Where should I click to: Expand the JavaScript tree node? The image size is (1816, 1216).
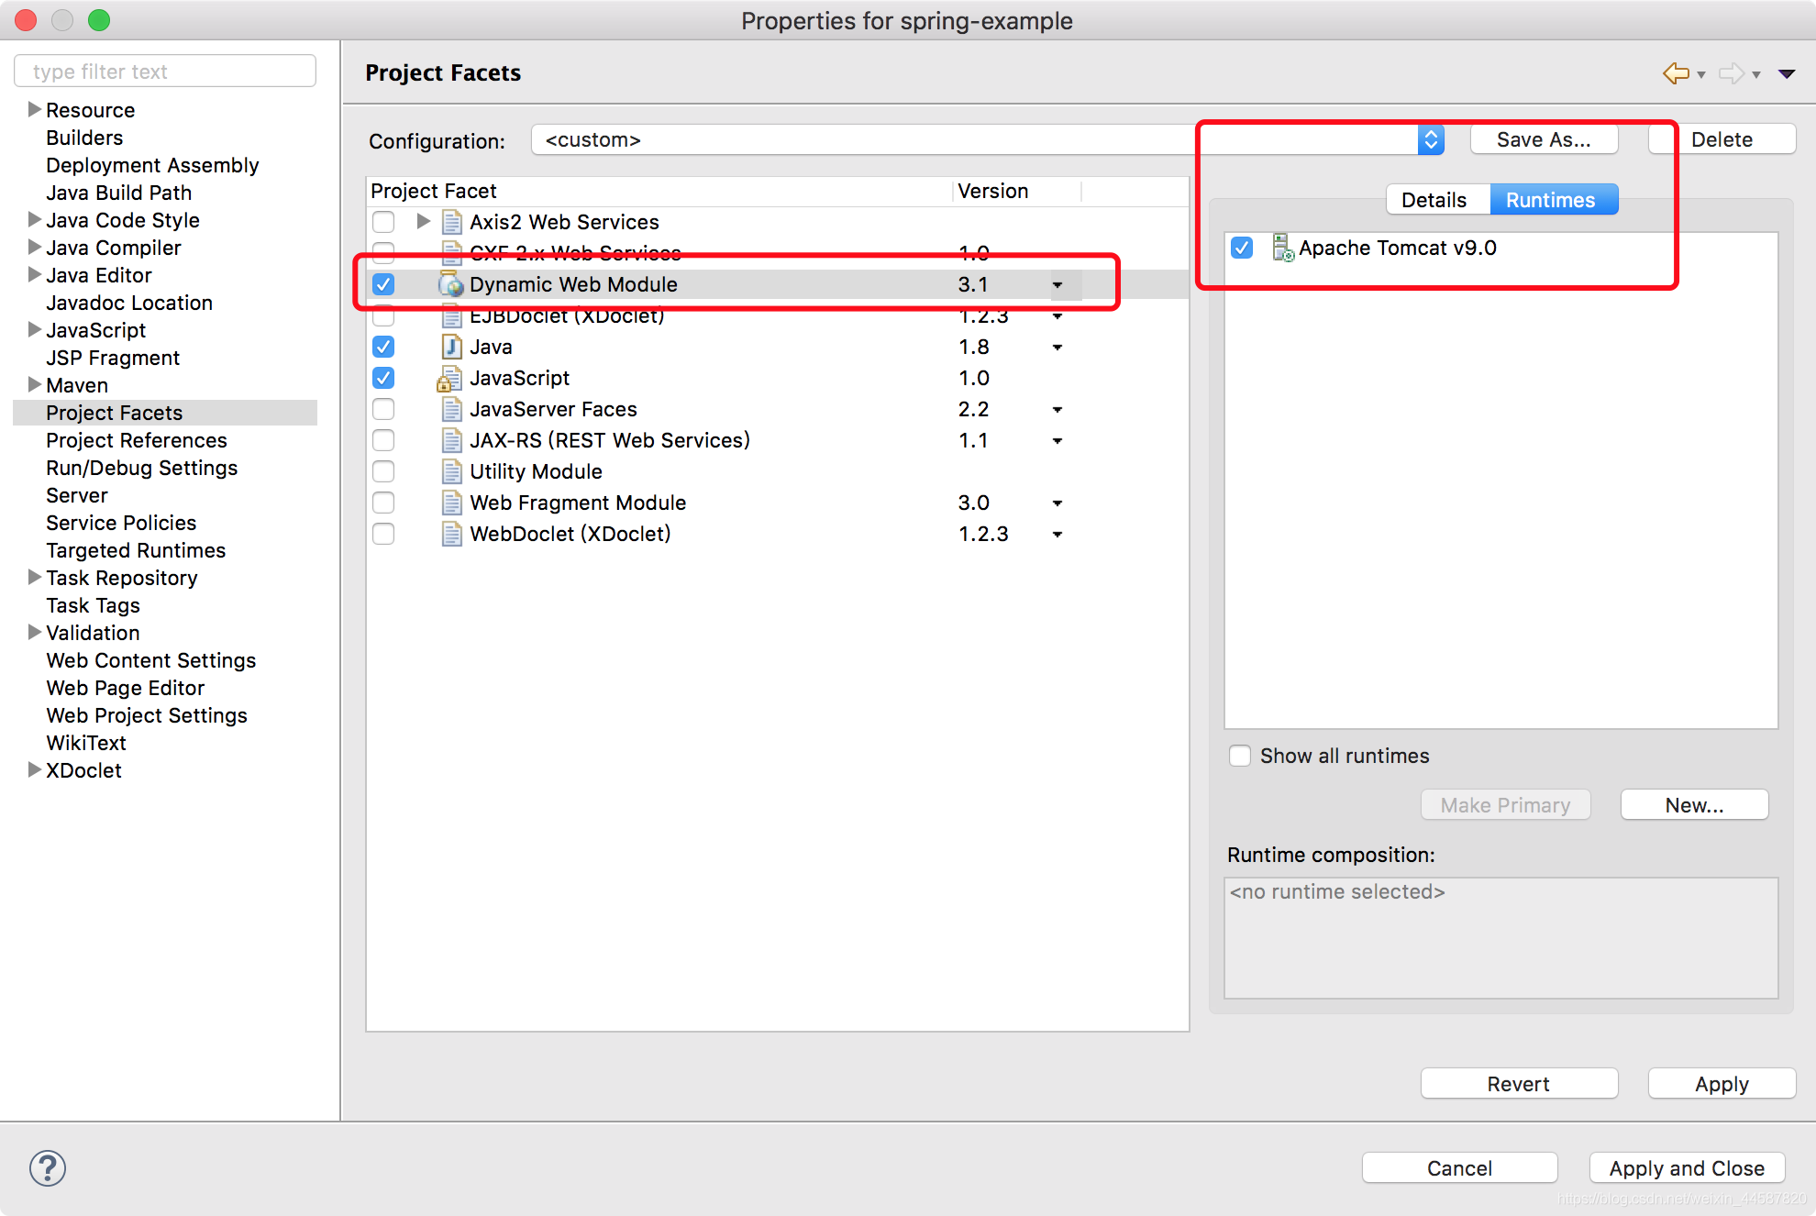35,329
